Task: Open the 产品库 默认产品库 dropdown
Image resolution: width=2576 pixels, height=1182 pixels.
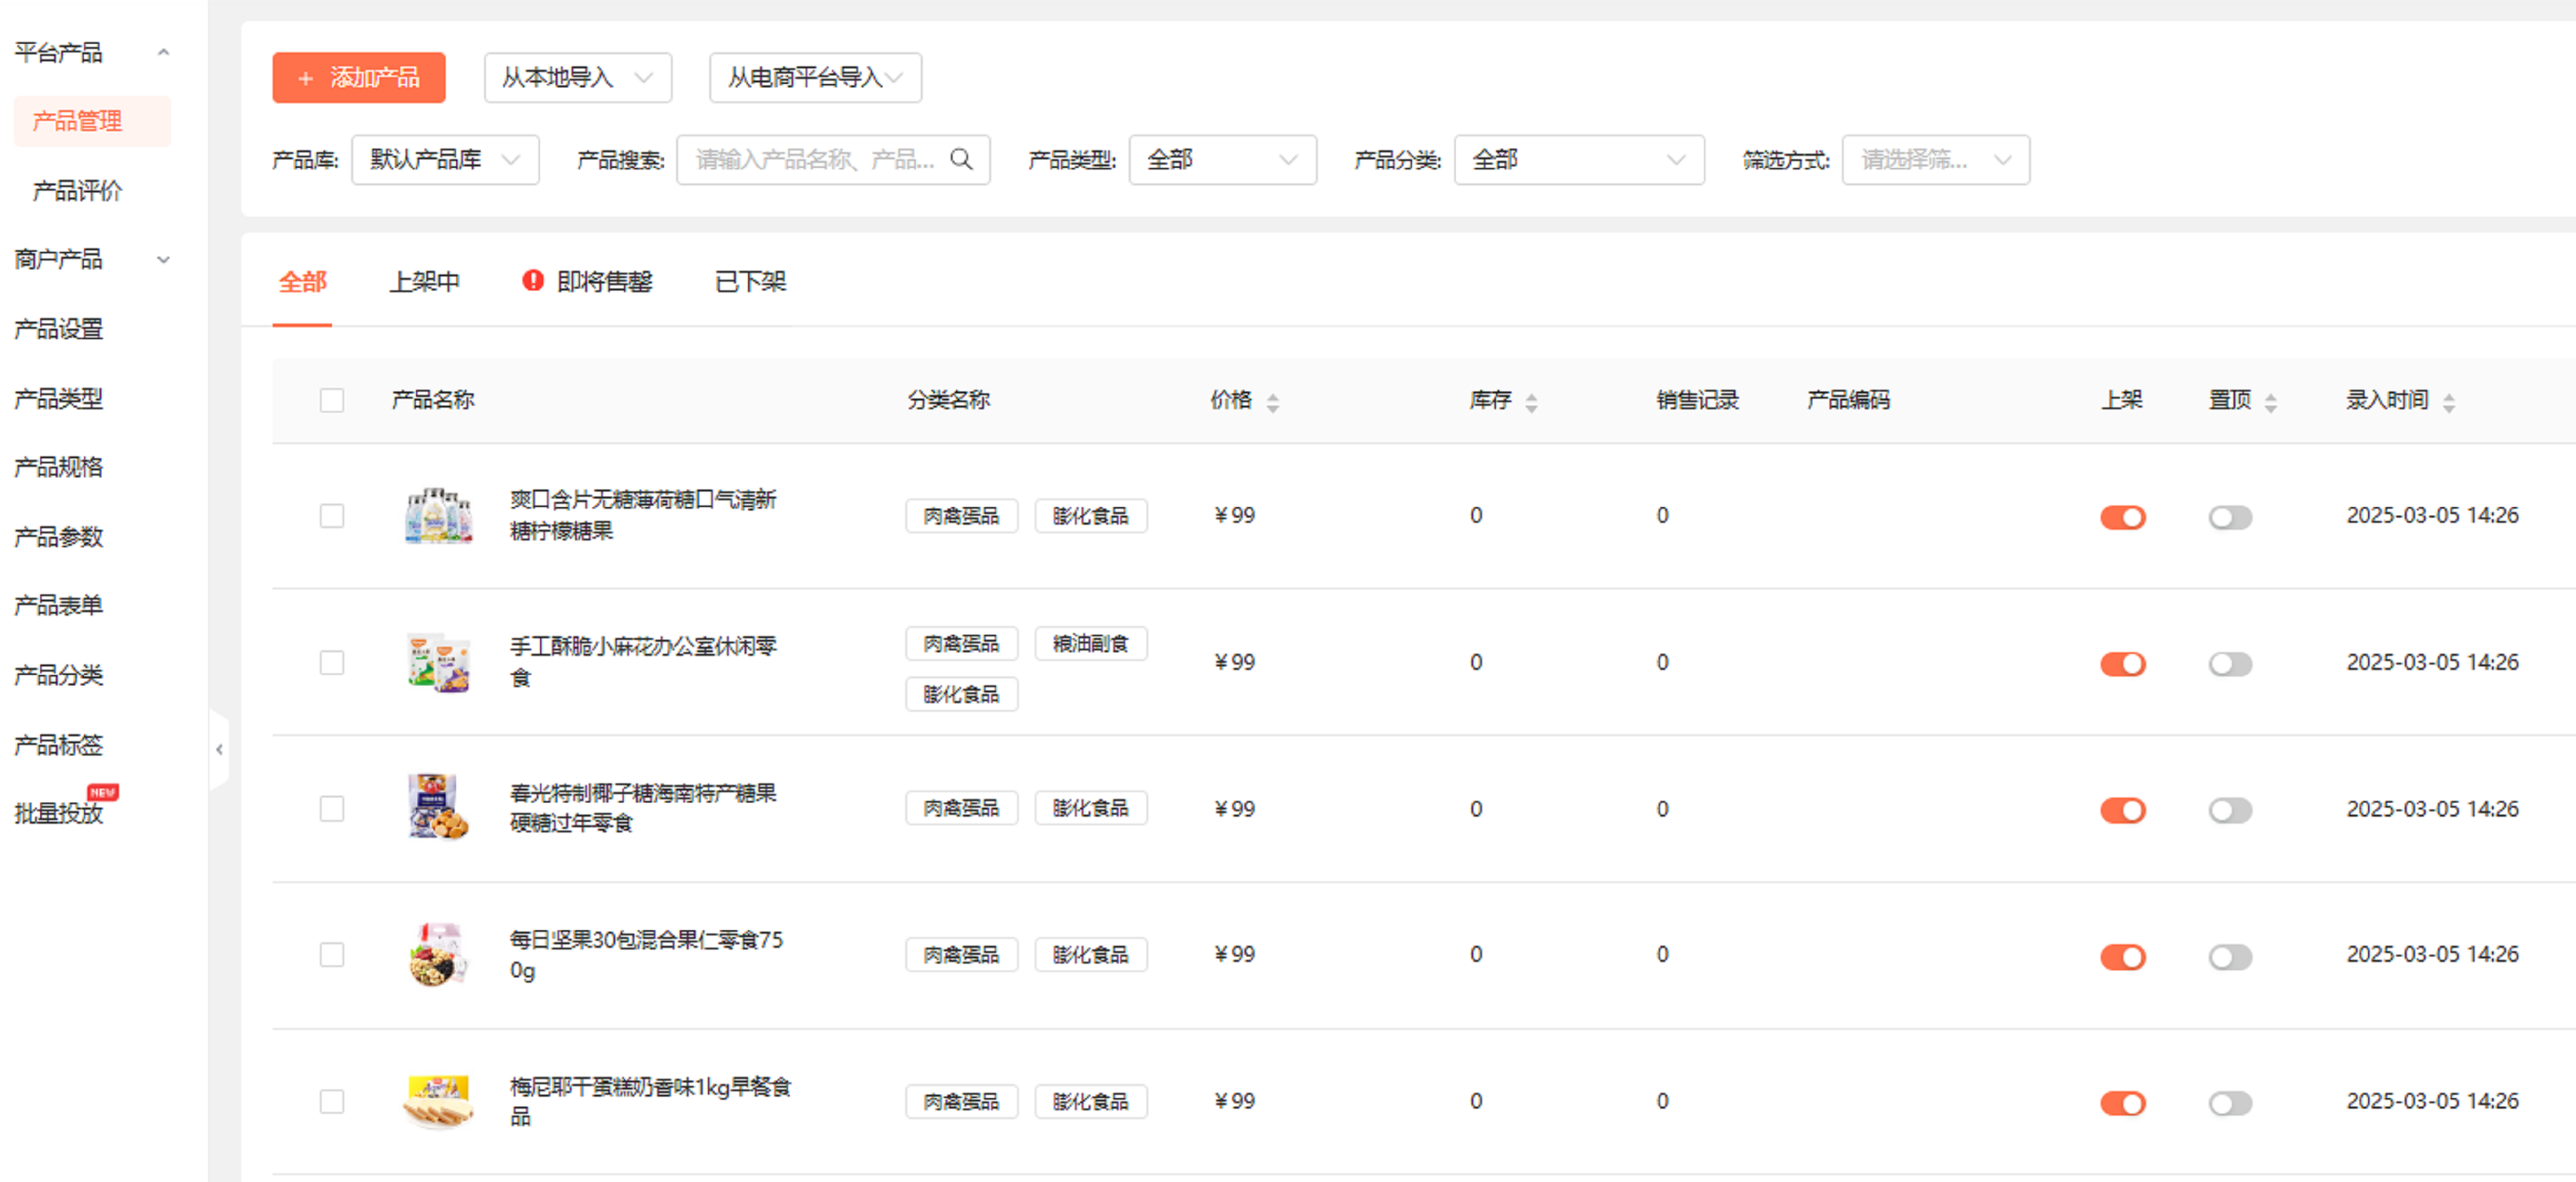Action: pos(445,159)
